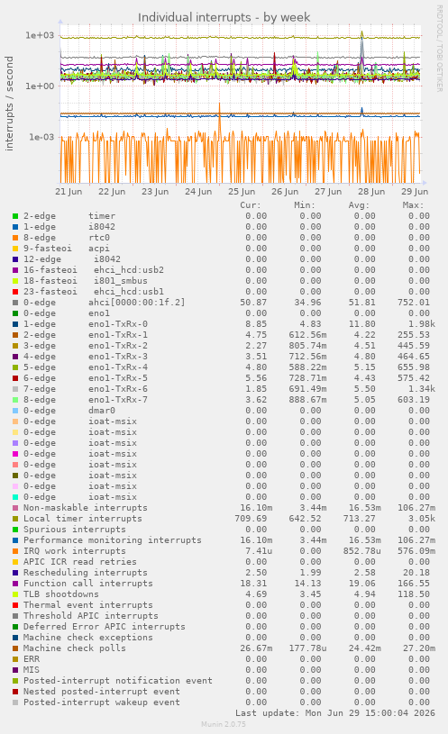Click the '1e-03' y-axis label

41,137
